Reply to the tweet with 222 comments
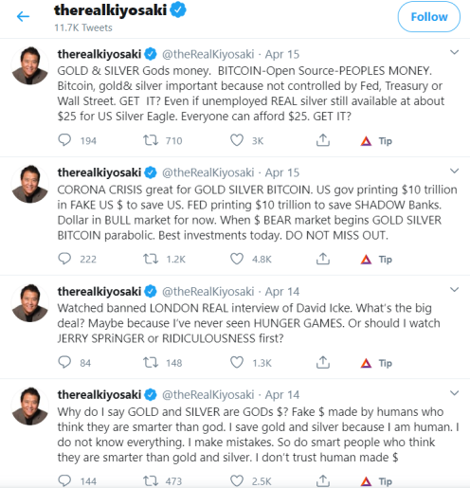This screenshot has width=470, height=488. (64, 259)
